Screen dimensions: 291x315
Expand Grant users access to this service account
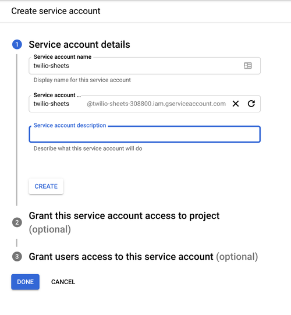[x=143, y=257]
